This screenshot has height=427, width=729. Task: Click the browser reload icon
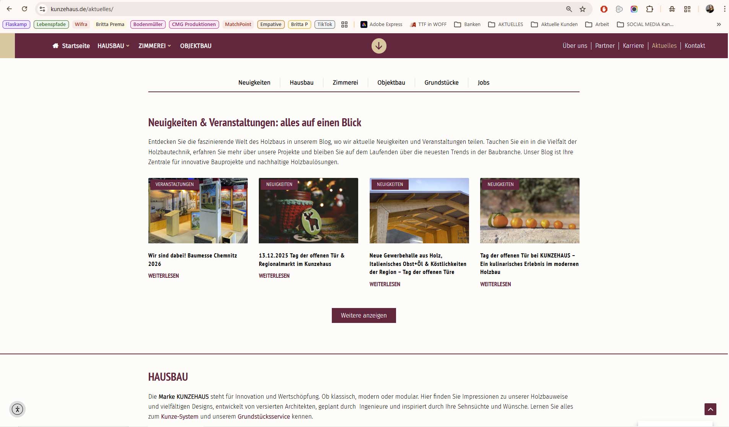24,9
